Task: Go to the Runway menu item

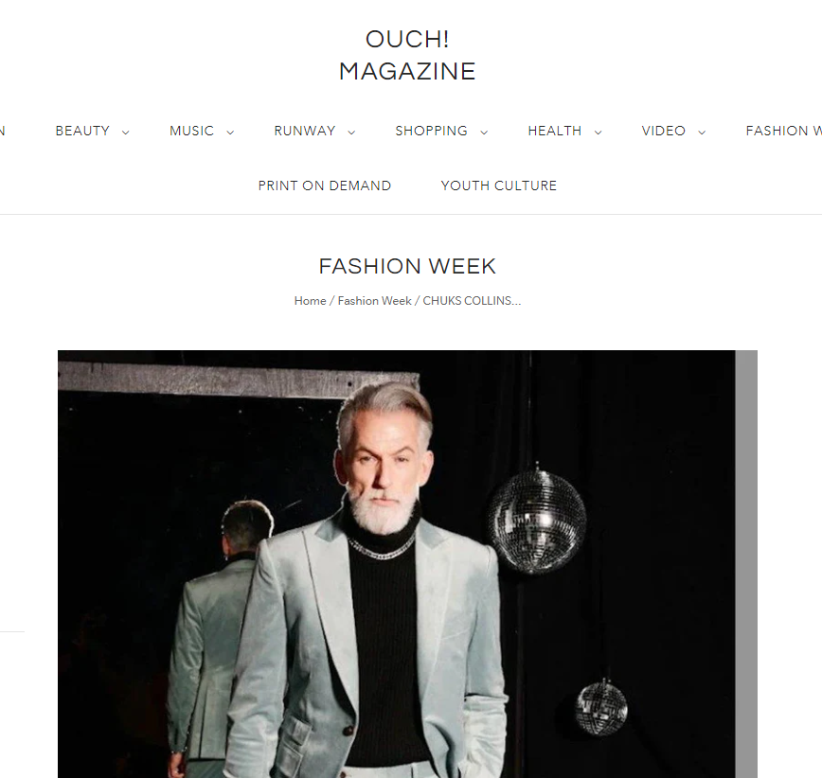Action: 305,131
